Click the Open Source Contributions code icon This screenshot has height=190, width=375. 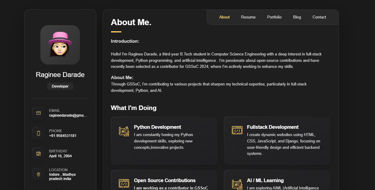tap(124, 183)
